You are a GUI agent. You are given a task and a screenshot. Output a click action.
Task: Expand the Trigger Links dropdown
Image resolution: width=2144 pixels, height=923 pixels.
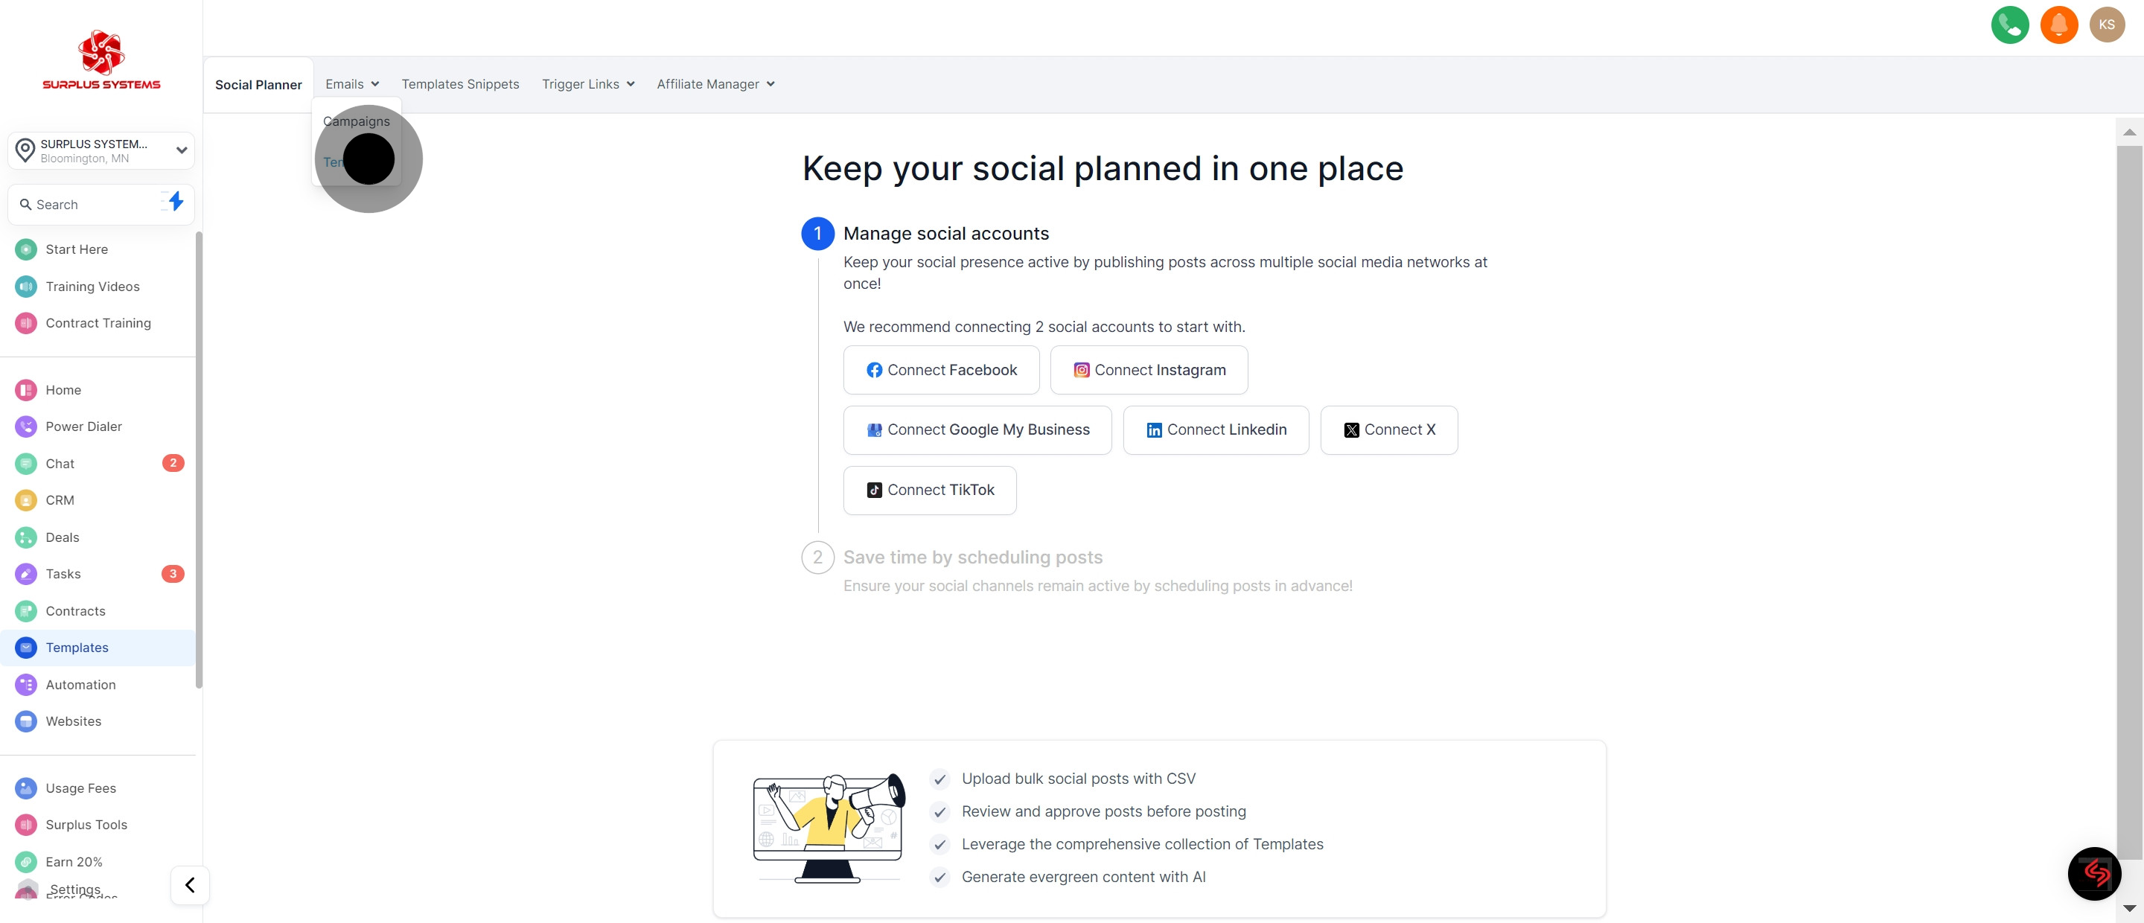tap(587, 84)
